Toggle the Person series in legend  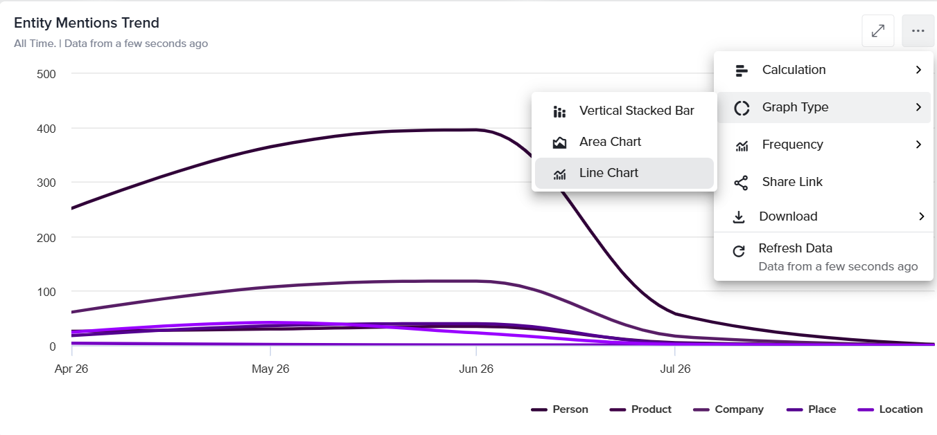pos(560,409)
